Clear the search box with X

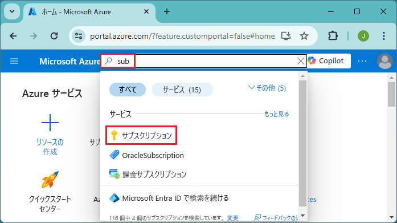[x=301, y=61]
